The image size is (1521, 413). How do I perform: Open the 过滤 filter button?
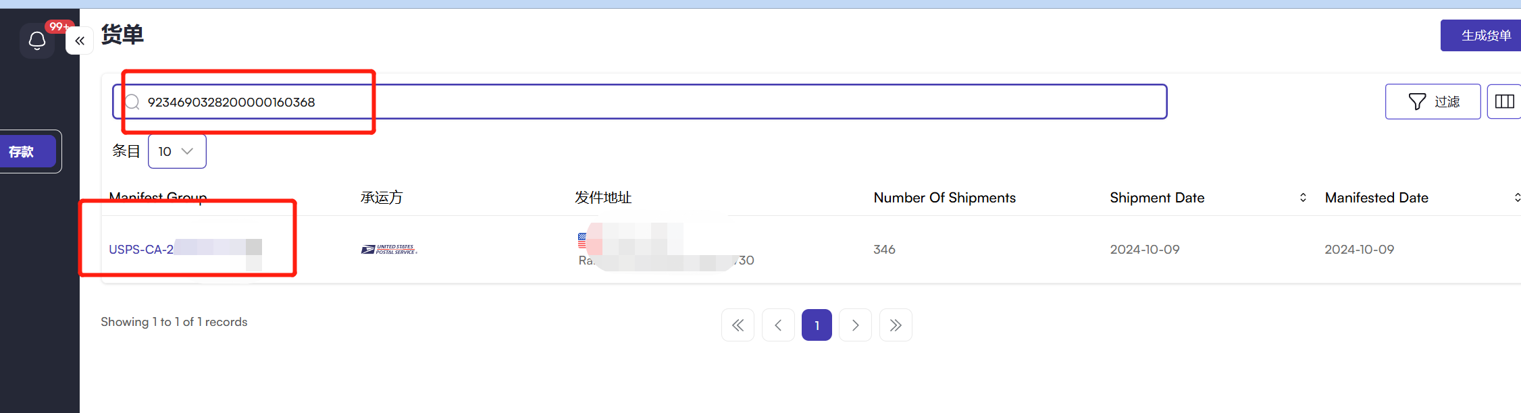click(1433, 102)
